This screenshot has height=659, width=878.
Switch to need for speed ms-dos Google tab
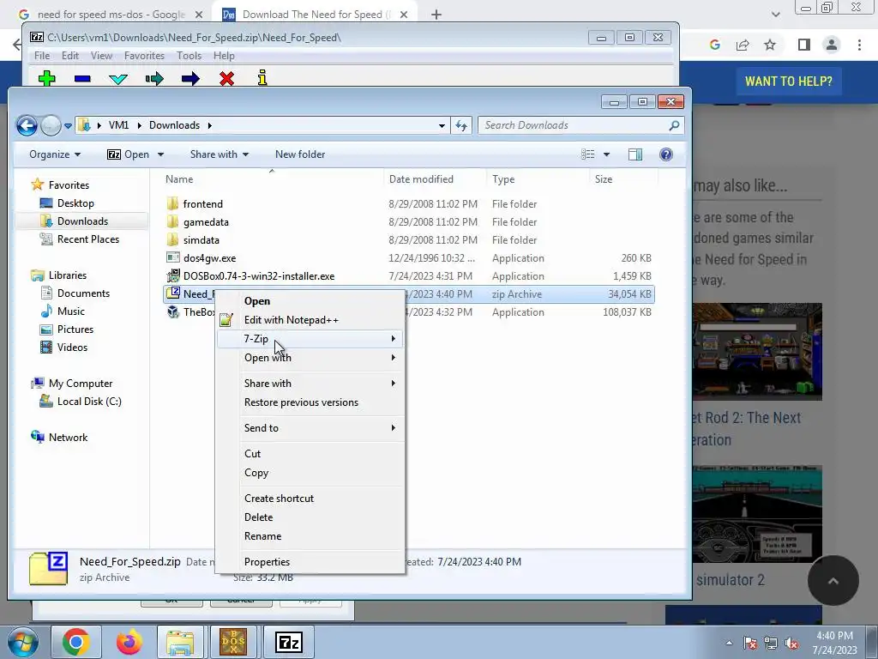111,15
